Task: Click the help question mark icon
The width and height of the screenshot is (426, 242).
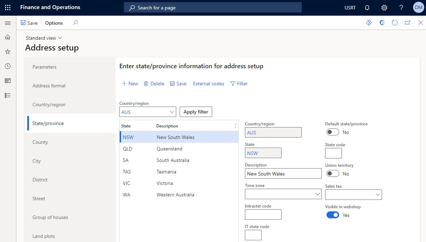Action: [x=401, y=8]
